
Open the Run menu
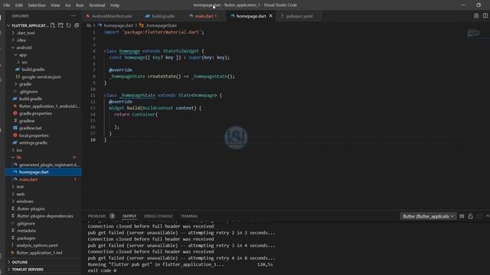[80, 5]
